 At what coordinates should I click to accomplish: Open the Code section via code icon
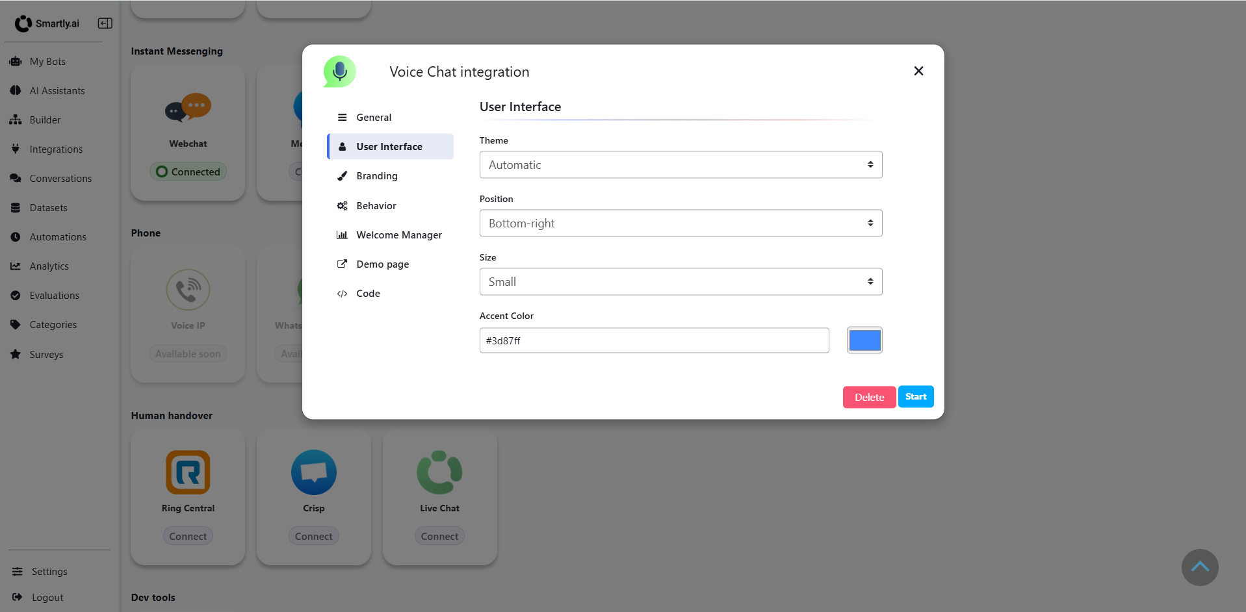[343, 293]
